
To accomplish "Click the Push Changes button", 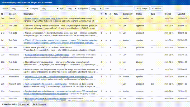I will pos(39,104).
